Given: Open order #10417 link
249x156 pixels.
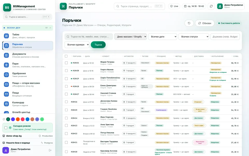Looking at the screenshot, I should (76, 94).
